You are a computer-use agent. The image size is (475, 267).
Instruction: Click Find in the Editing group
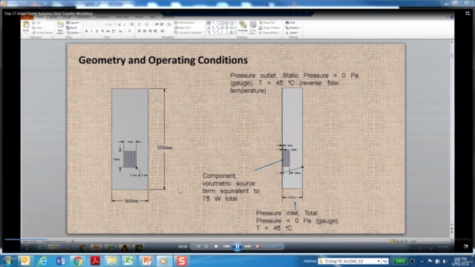click(290, 23)
